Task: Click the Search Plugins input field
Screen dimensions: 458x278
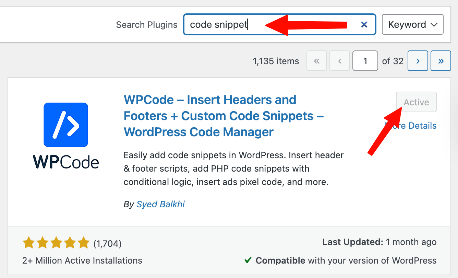Action: (x=280, y=24)
